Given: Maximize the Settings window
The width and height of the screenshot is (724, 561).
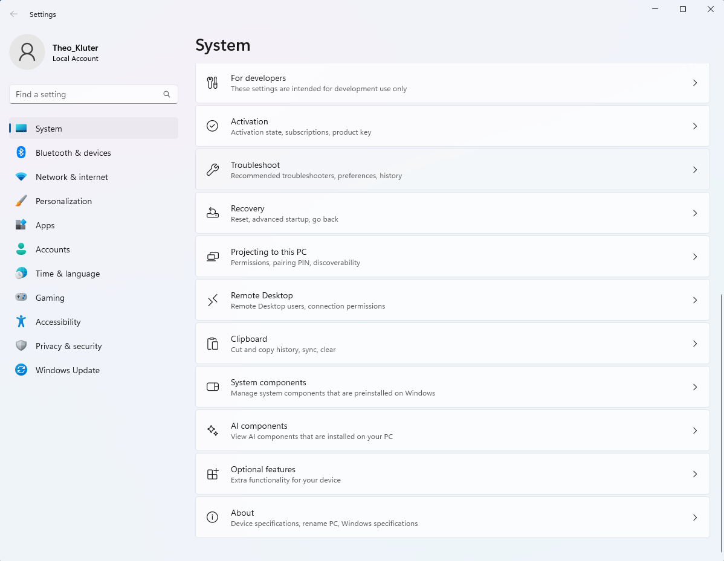Looking at the screenshot, I should 683,9.
